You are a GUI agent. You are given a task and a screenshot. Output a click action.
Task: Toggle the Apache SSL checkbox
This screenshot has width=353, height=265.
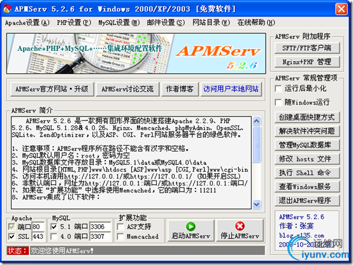tap(11, 236)
